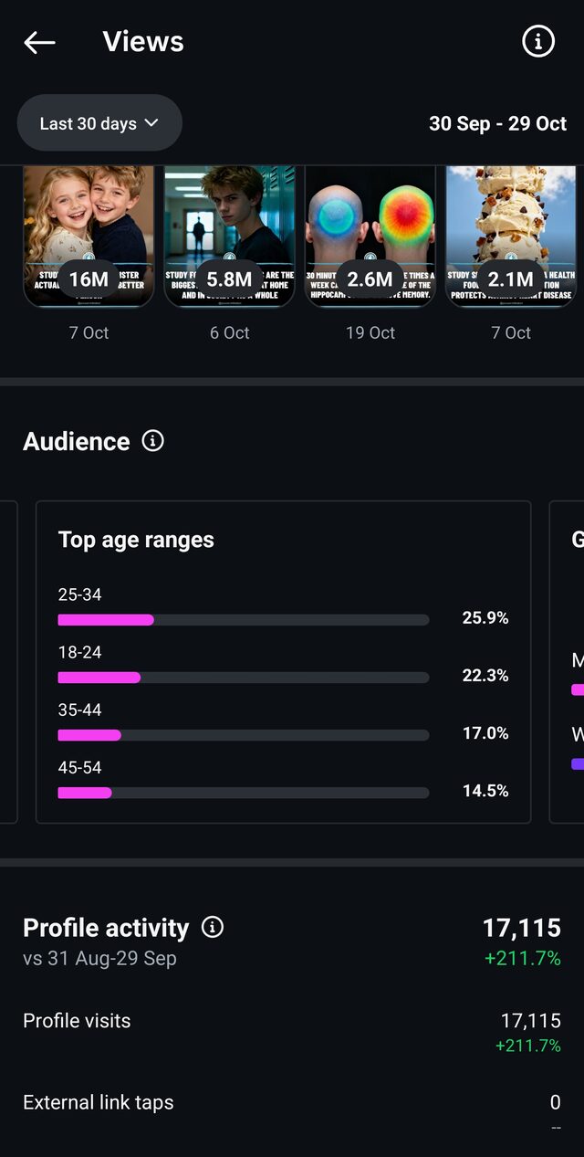Screen dimensions: 584x1157
Task: Tap the back arrow icon
Action: coord(39,42)
